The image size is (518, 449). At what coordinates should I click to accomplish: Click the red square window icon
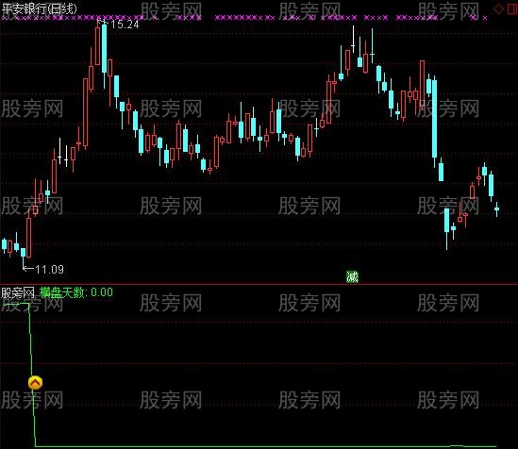512,8
